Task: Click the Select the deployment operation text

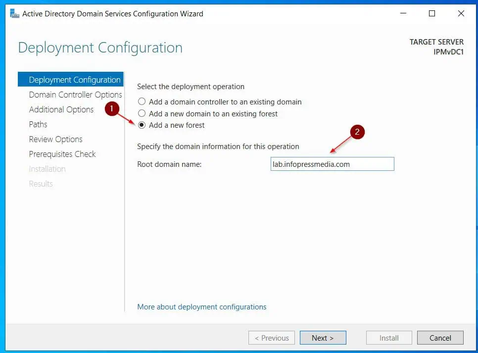Action: [x=191, y=87]
